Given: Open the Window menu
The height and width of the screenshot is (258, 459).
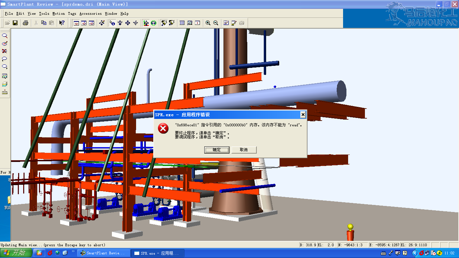Looking at the screenshot, I should [111, 13].
